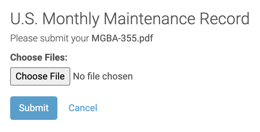Click the U.S. Monthly Maintenance Record heading
Screen dimensions: 260x132
pos(130,19)
